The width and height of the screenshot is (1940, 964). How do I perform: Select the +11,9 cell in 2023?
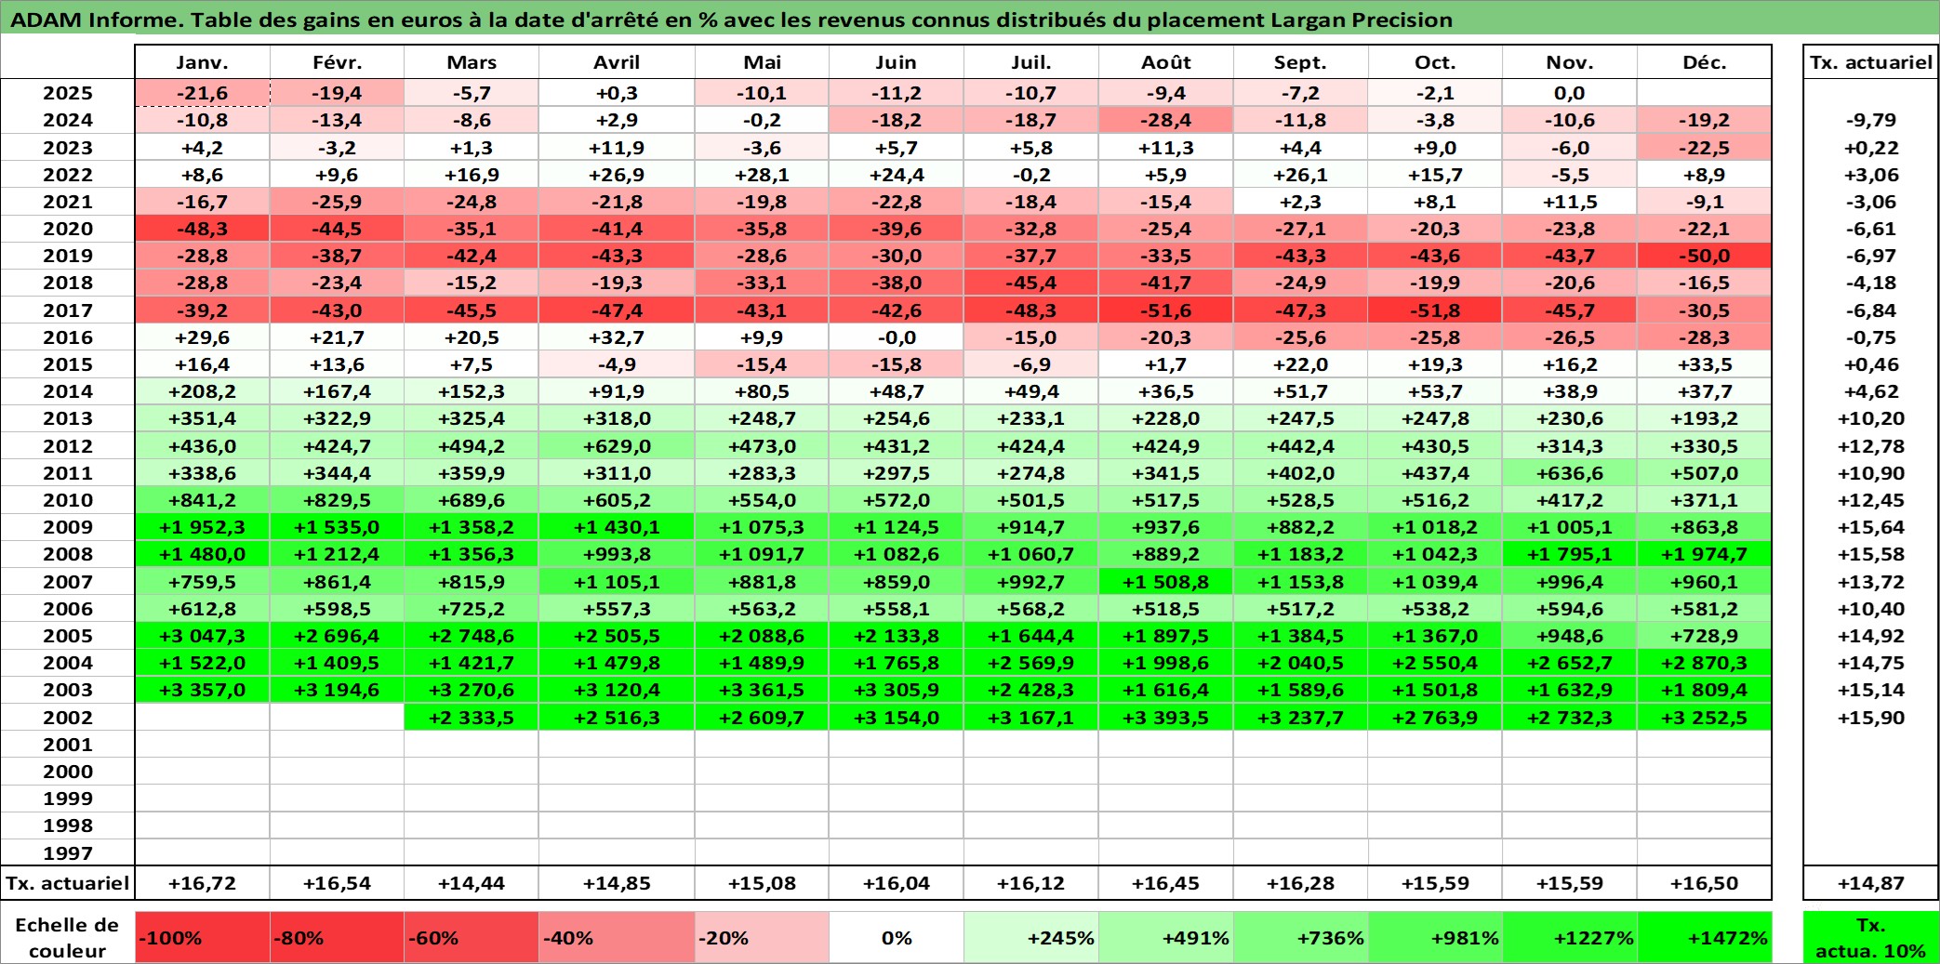[617, 148]
